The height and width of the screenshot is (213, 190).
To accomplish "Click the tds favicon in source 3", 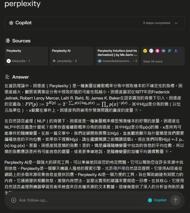I will coord(100,61).
